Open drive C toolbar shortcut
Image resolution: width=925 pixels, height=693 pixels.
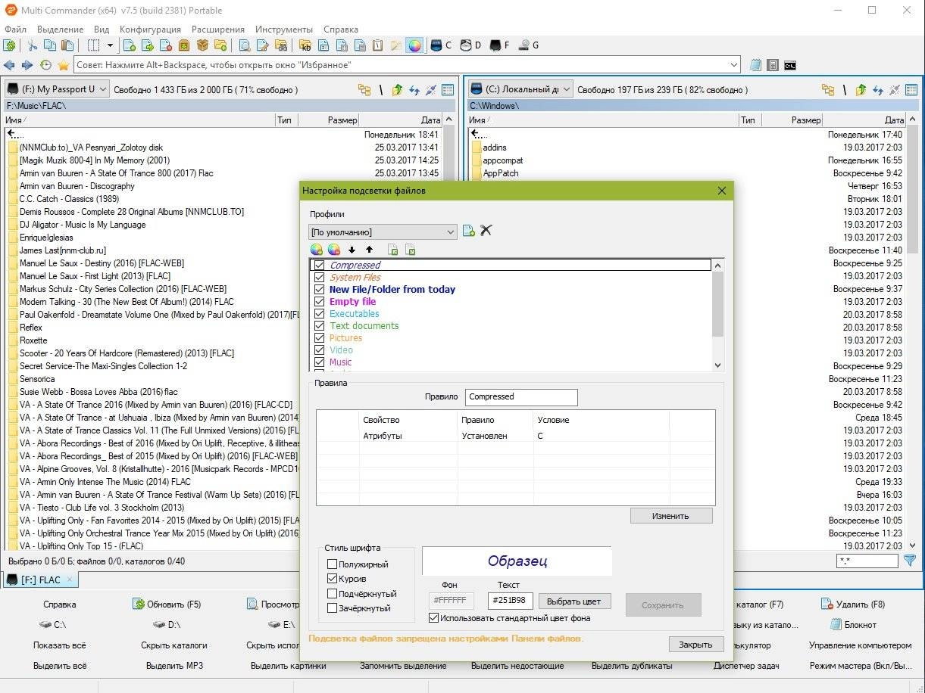pyautogui.click(x=441, y=45)
